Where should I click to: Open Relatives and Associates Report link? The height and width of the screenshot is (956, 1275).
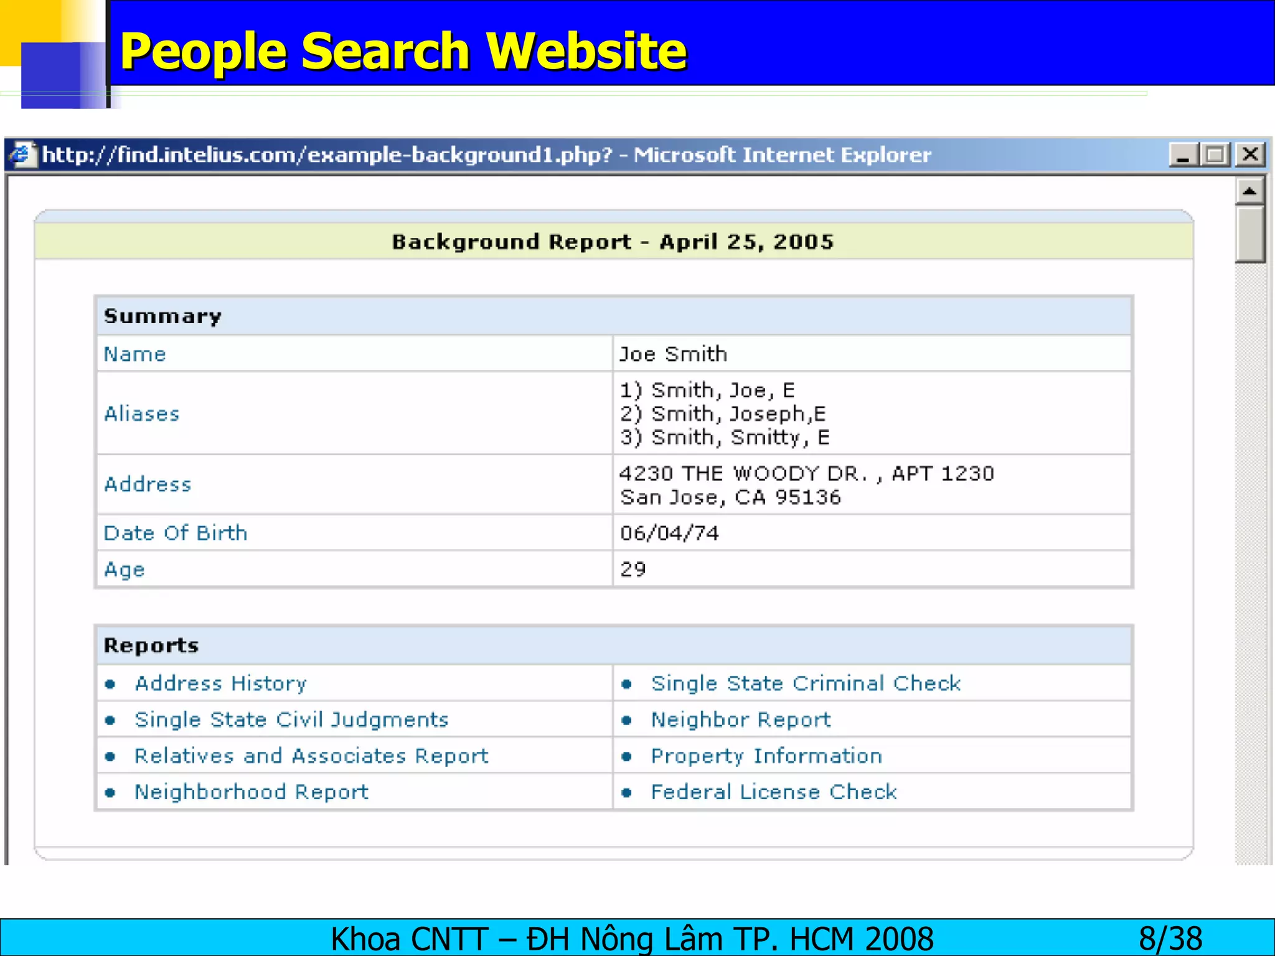311,756
